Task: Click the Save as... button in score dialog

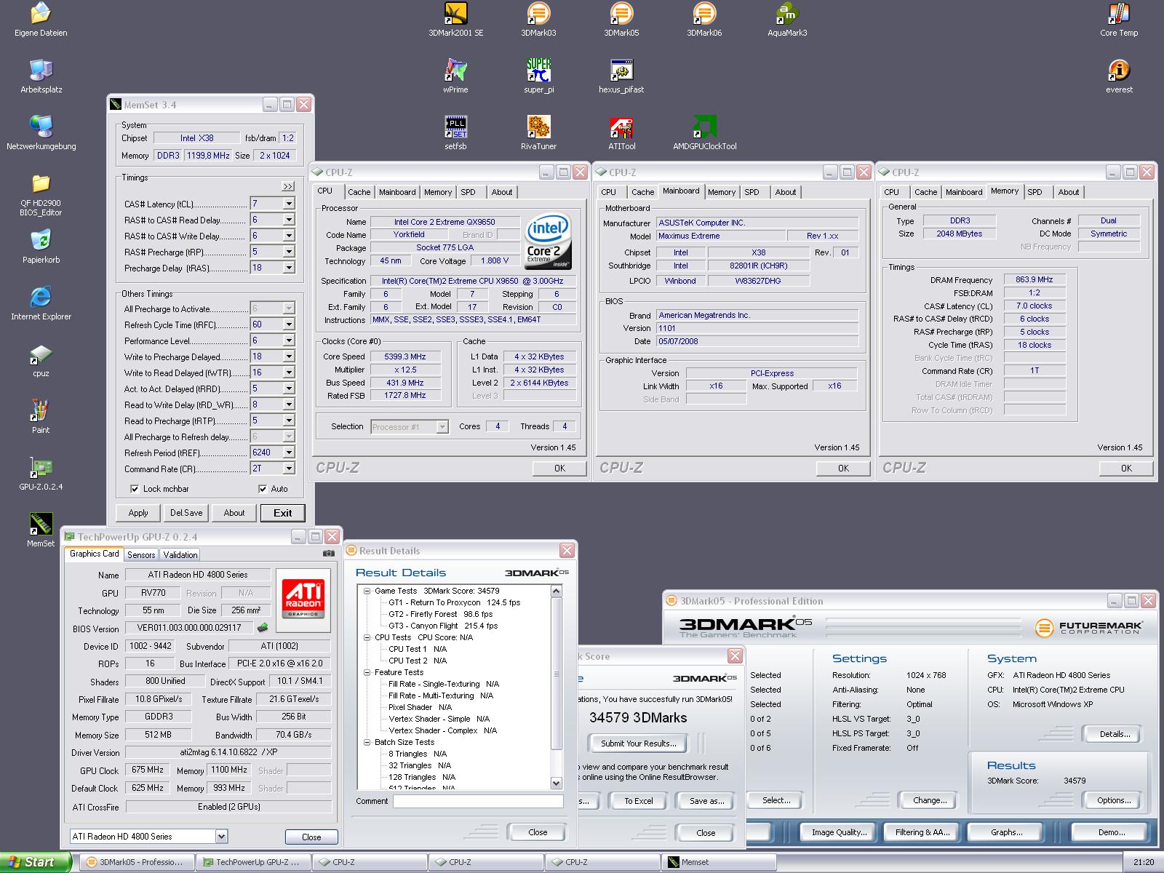Action: 706,801
